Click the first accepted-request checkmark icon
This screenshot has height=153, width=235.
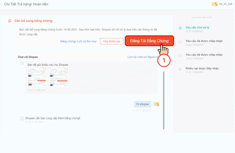[180, 42]
